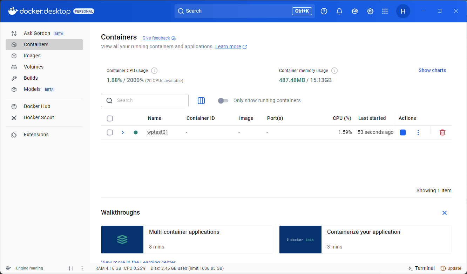This screenshot has height=274, width=467.
Task: Open the Builds section
Action: [44, 78]
